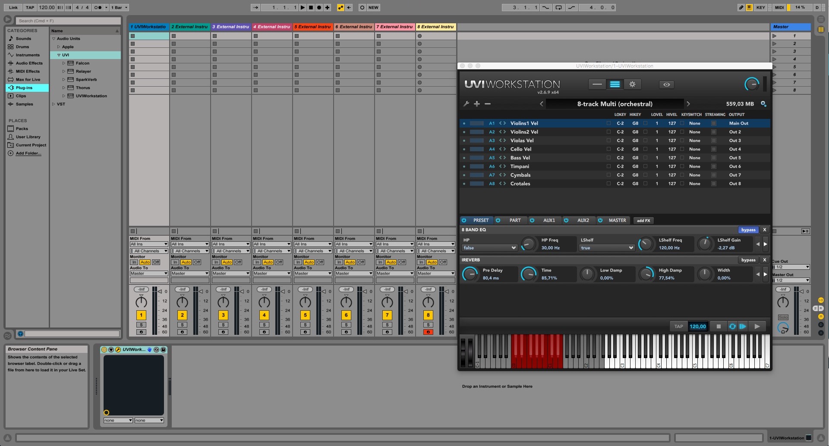Click the Re-enable Automation arrow
The width and height of the screenshot is (829, 446).
(349, 7)
